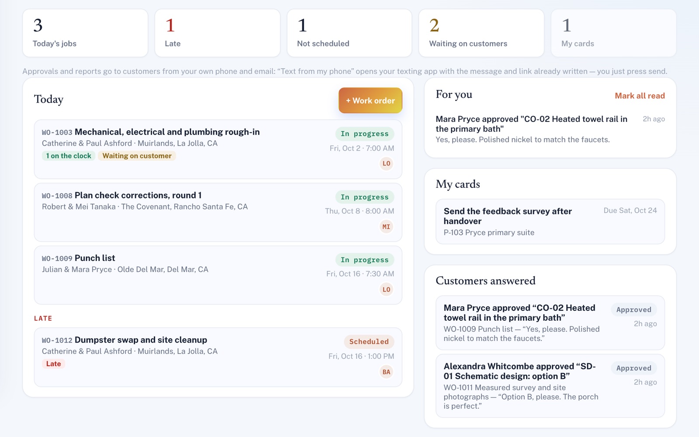Viewport: 699px width, 437px height.
Task: Open WO-1012 Dumpster swap and site cleanup
Action: (218, 357)
